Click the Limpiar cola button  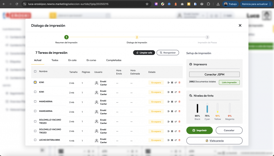144,53
